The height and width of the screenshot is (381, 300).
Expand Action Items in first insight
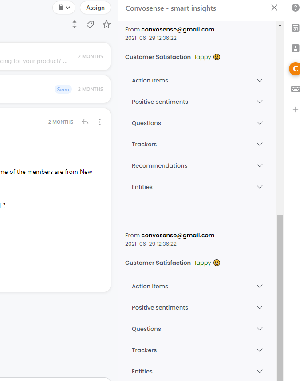197,80
